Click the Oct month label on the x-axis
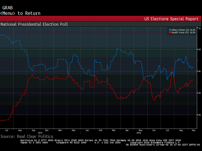202x151 pixels. pos(47,131)
